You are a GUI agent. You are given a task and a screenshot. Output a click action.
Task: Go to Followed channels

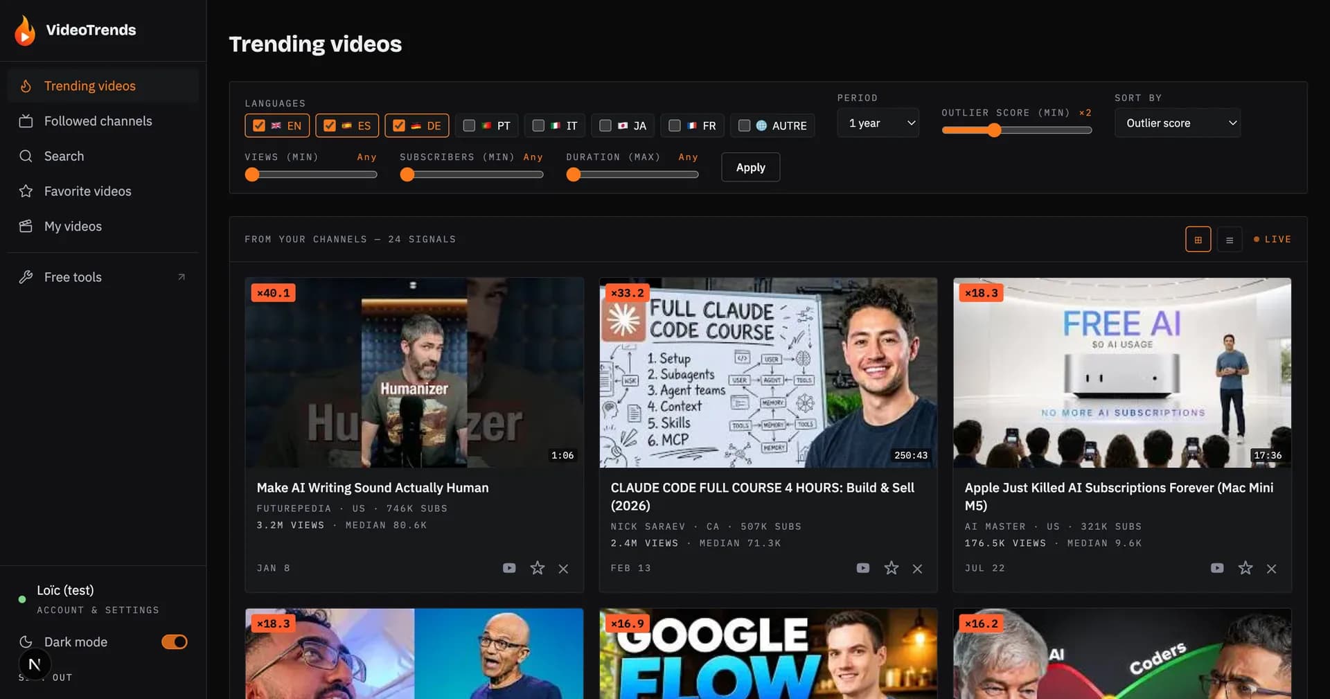coord(103,121)
